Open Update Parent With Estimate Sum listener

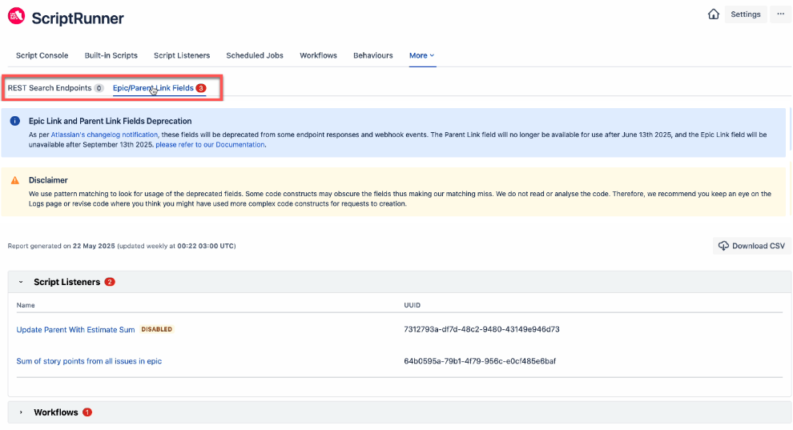click(75, 329)
